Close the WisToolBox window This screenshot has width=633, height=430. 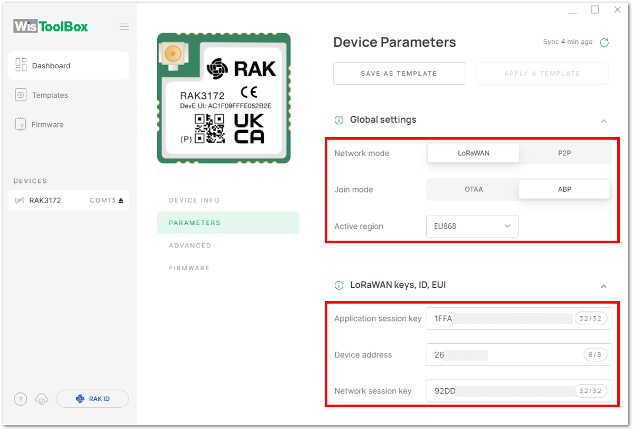pos(618,10)
